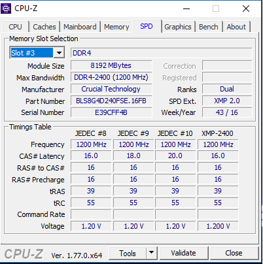263x264 pixels.
Task: Open the About tab
Action: pos(236,27)
